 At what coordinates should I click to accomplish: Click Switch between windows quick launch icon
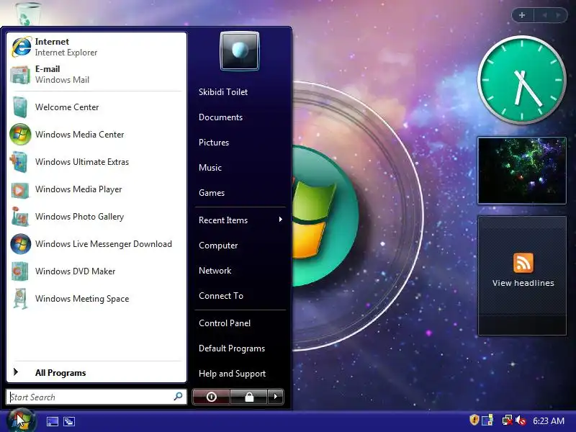click(69, 421)
